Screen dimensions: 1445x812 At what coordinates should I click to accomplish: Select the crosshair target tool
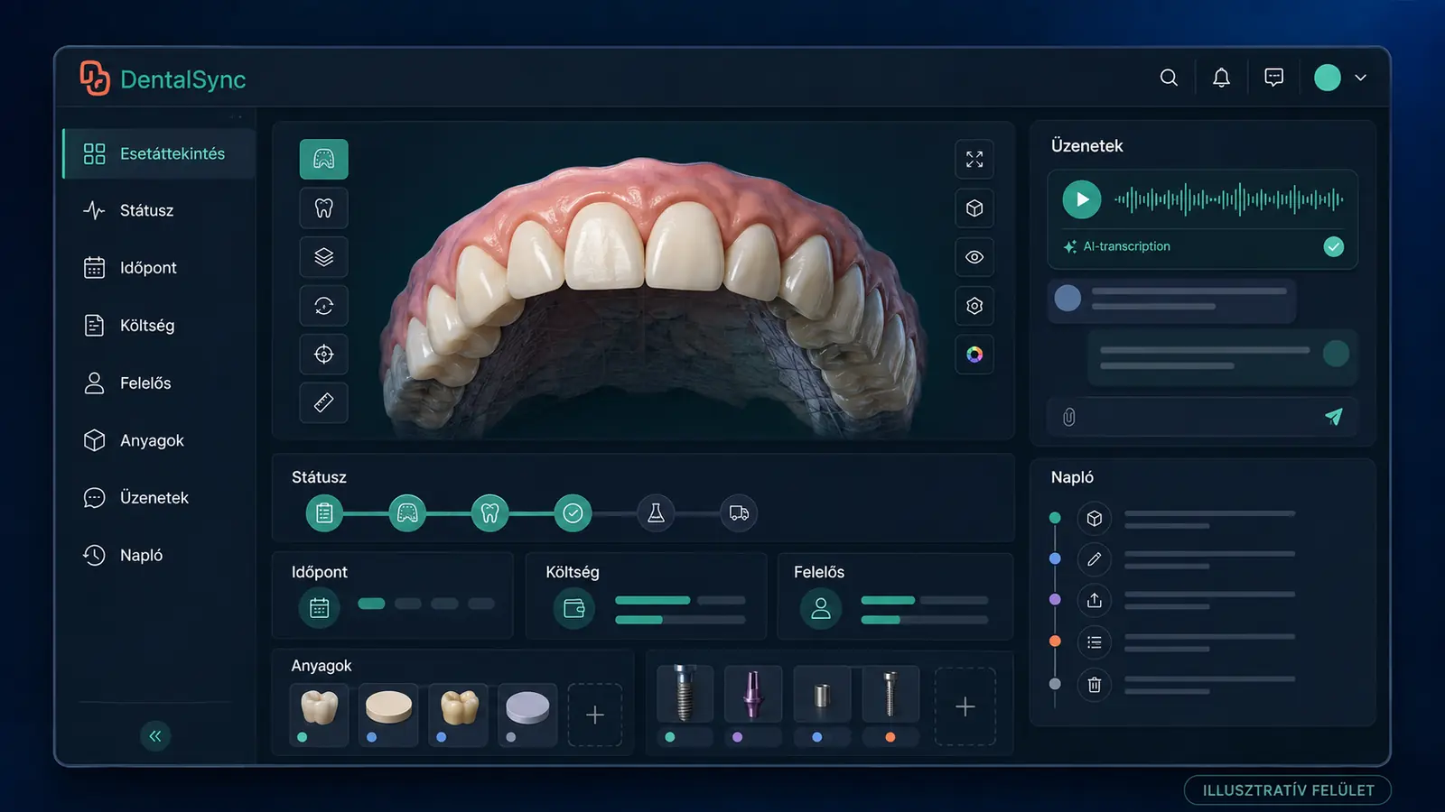[x=323, y=355]
